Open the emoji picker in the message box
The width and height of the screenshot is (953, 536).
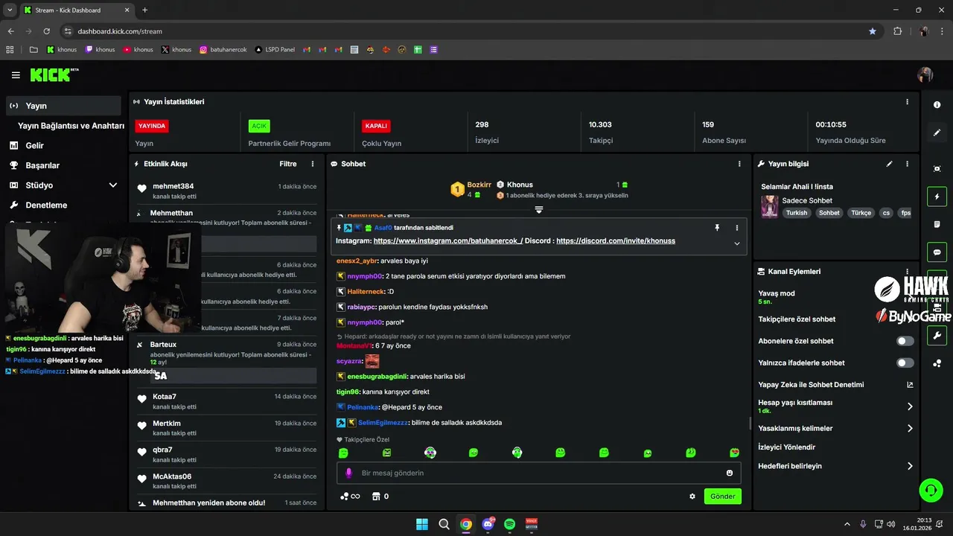(x=730, y=473)
